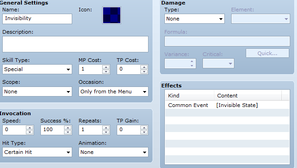Image resolution: width=297 pixels, height=168 pixels.
Task: Decrease Success % with down arrow
Action: 68,132
